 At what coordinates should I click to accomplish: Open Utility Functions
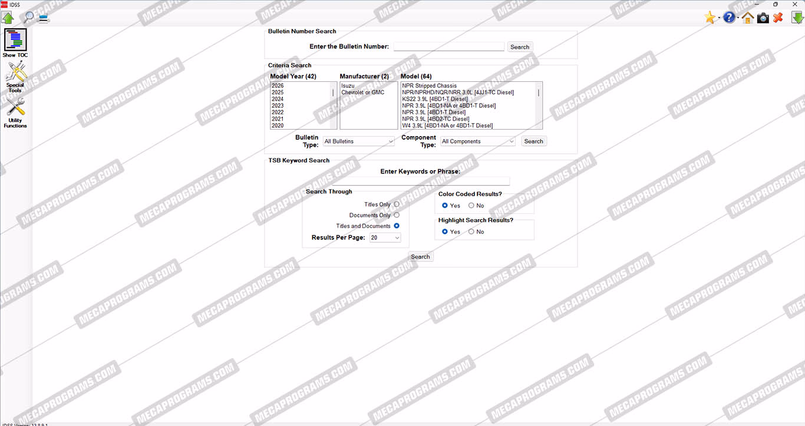point(15,113)
